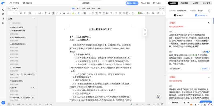
Task: Insert a checkbox task item
Action: 123,13
